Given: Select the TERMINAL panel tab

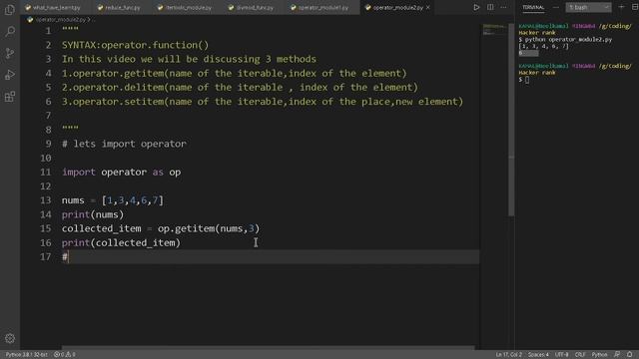Looking at the screenshot, I should (x=533, y=7).
